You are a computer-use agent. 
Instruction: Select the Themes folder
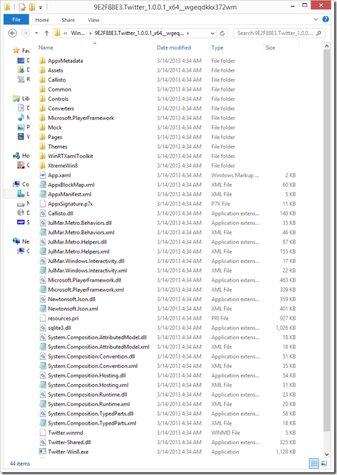pos(58,147)
